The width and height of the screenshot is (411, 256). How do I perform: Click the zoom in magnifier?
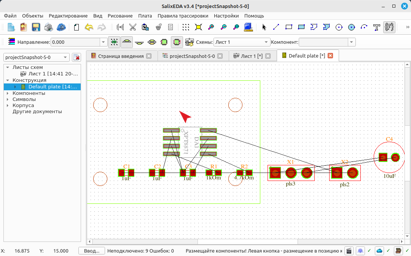pyautogui.click(x=211, y=27)
